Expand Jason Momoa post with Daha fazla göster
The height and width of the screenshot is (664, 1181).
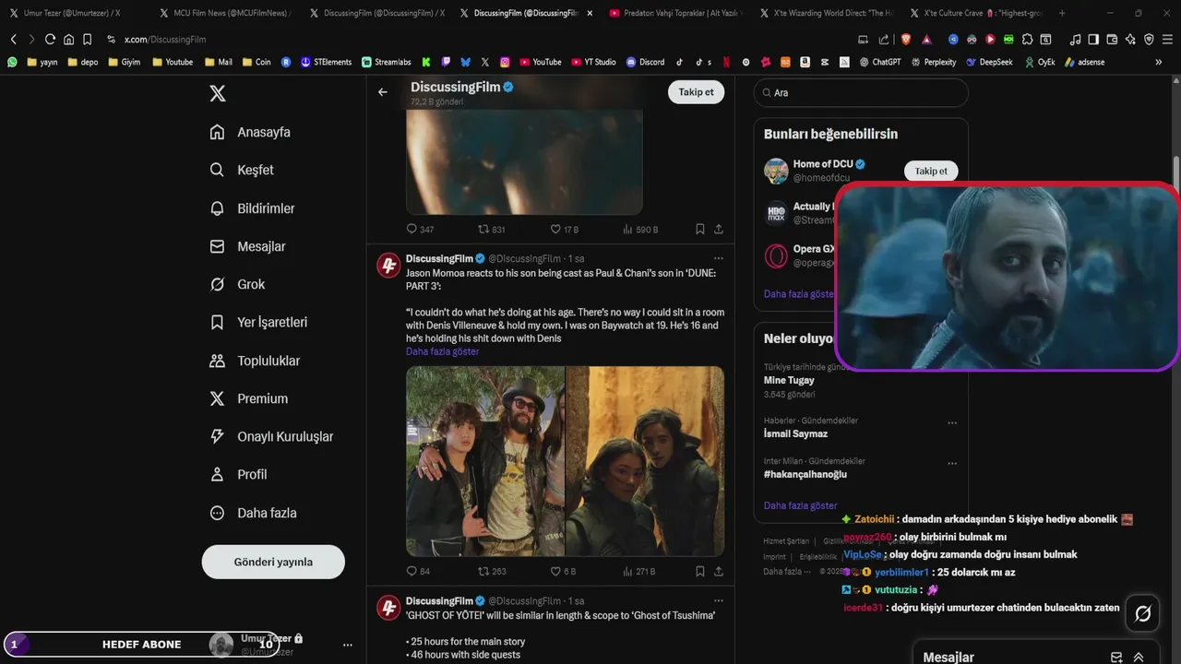pyautogui.click(x=442, y=351)
